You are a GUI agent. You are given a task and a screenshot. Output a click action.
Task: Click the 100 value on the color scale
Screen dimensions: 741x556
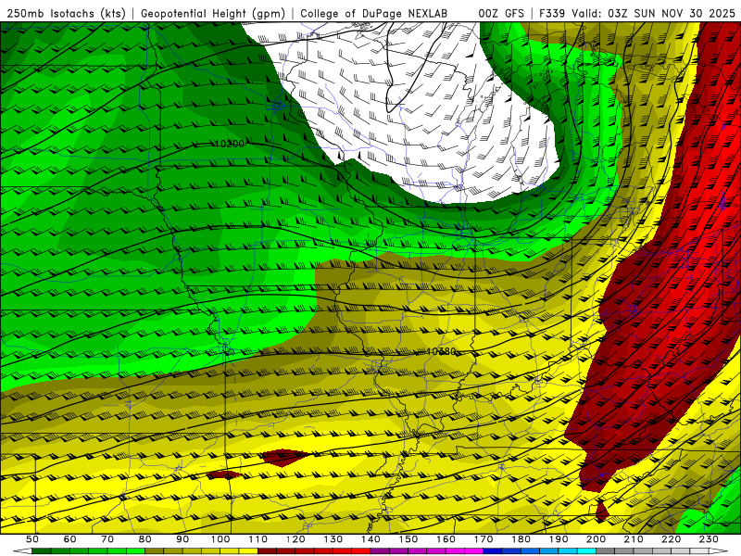(x=220, y=539)
